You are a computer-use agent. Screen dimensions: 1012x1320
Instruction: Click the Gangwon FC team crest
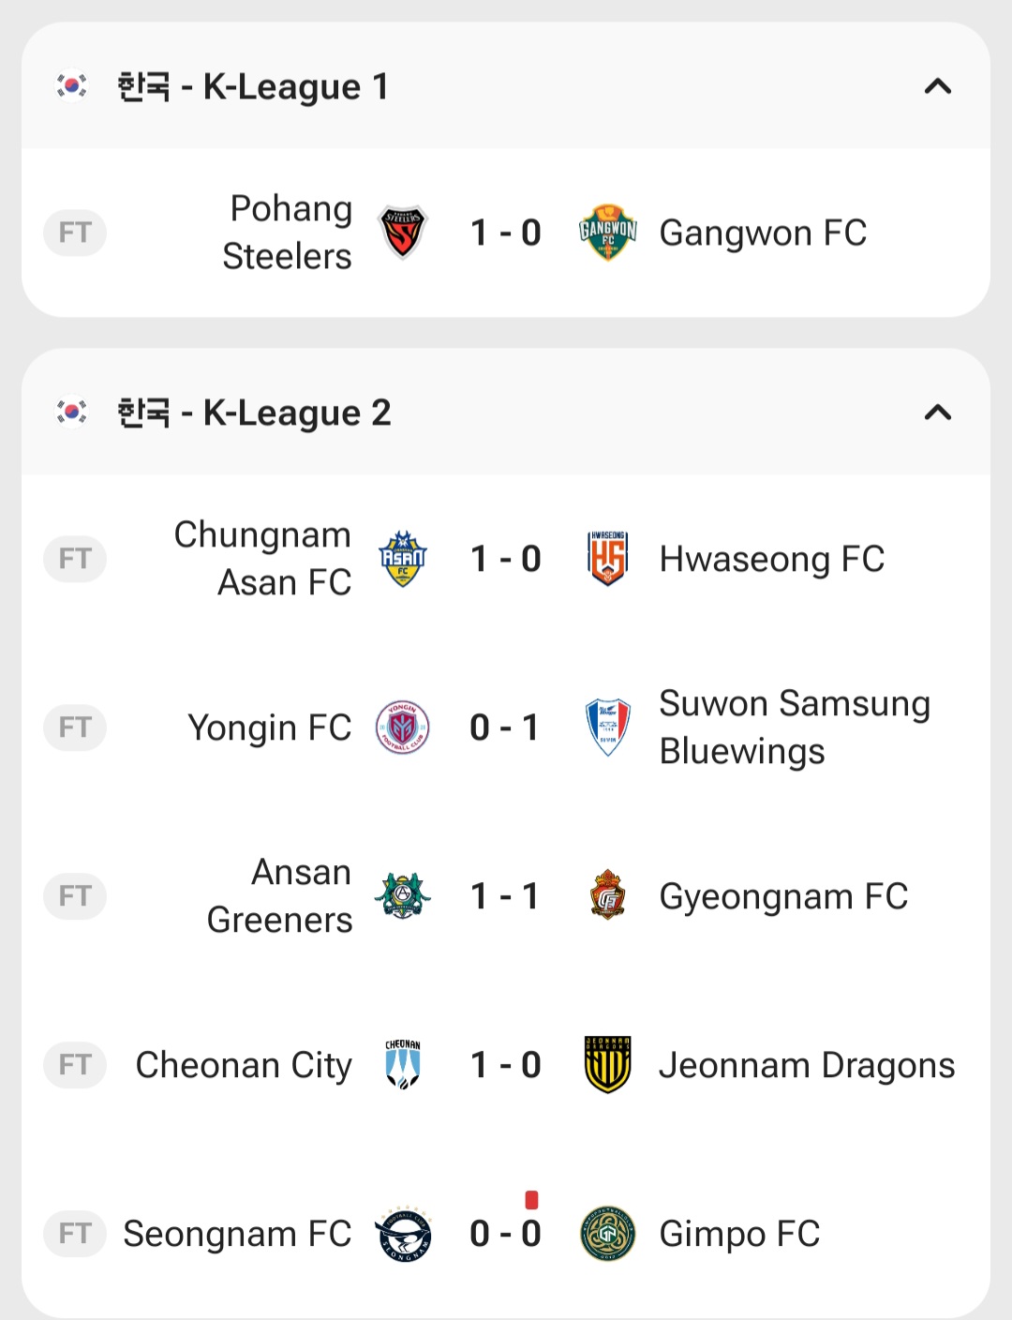point(608,232)
